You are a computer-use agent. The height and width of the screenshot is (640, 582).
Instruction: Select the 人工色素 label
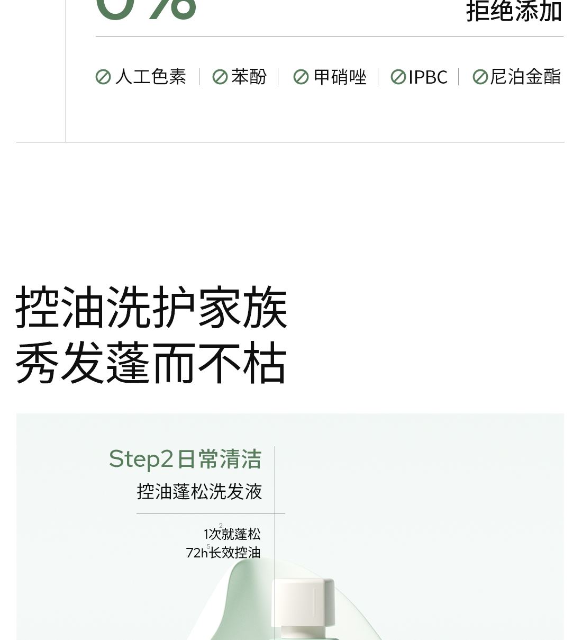point(151,77)
